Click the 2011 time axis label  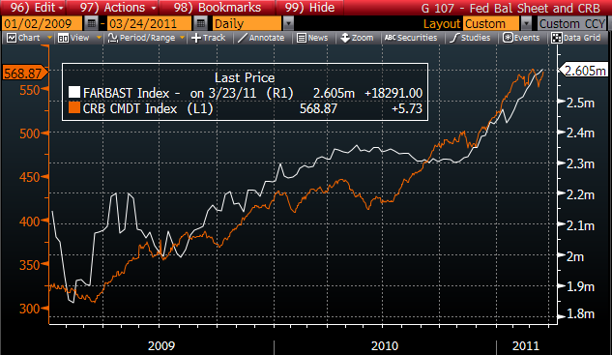(x=525, y=345)
